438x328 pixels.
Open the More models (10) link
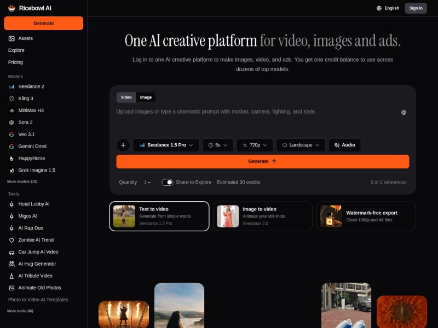click(22, 181)
